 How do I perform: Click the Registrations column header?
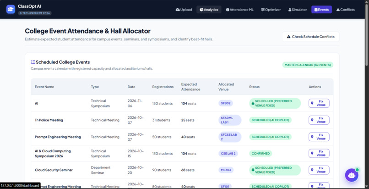point(163,87)
